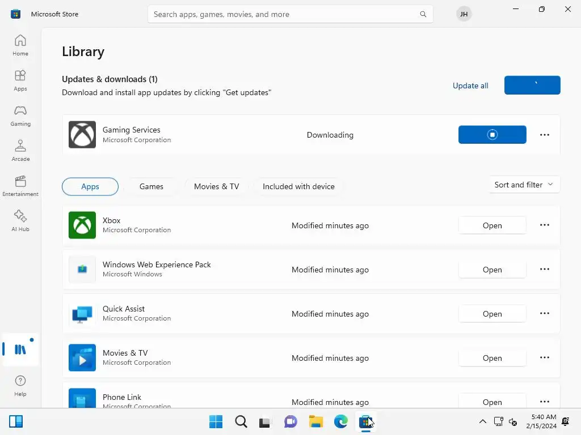The width and height of the screenshot is (581, 435).
Task: Click the Phone Link title text
Action: [122, 397]
